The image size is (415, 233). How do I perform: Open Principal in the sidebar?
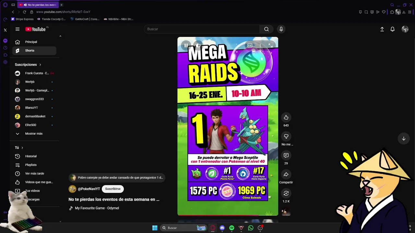[x=34, y=42]
